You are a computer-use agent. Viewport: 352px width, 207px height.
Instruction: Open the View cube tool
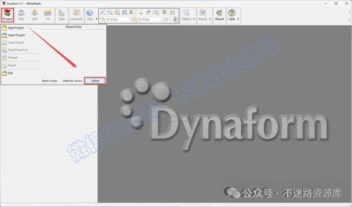click(90, 15)
